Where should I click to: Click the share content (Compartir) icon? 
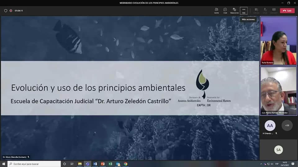coord(274,11)
